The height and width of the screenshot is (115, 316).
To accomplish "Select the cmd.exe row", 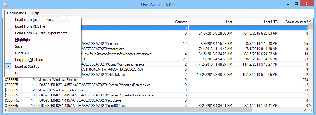I will pyautogui.click(x=194, y=43).
